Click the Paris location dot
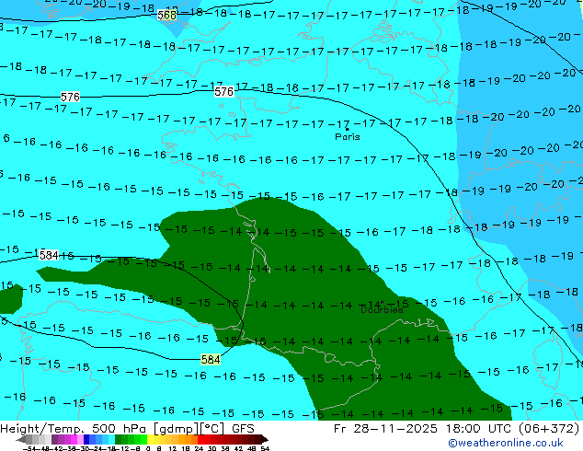The image size is (583, 451). pyautogui.click(x=347, y=129)
